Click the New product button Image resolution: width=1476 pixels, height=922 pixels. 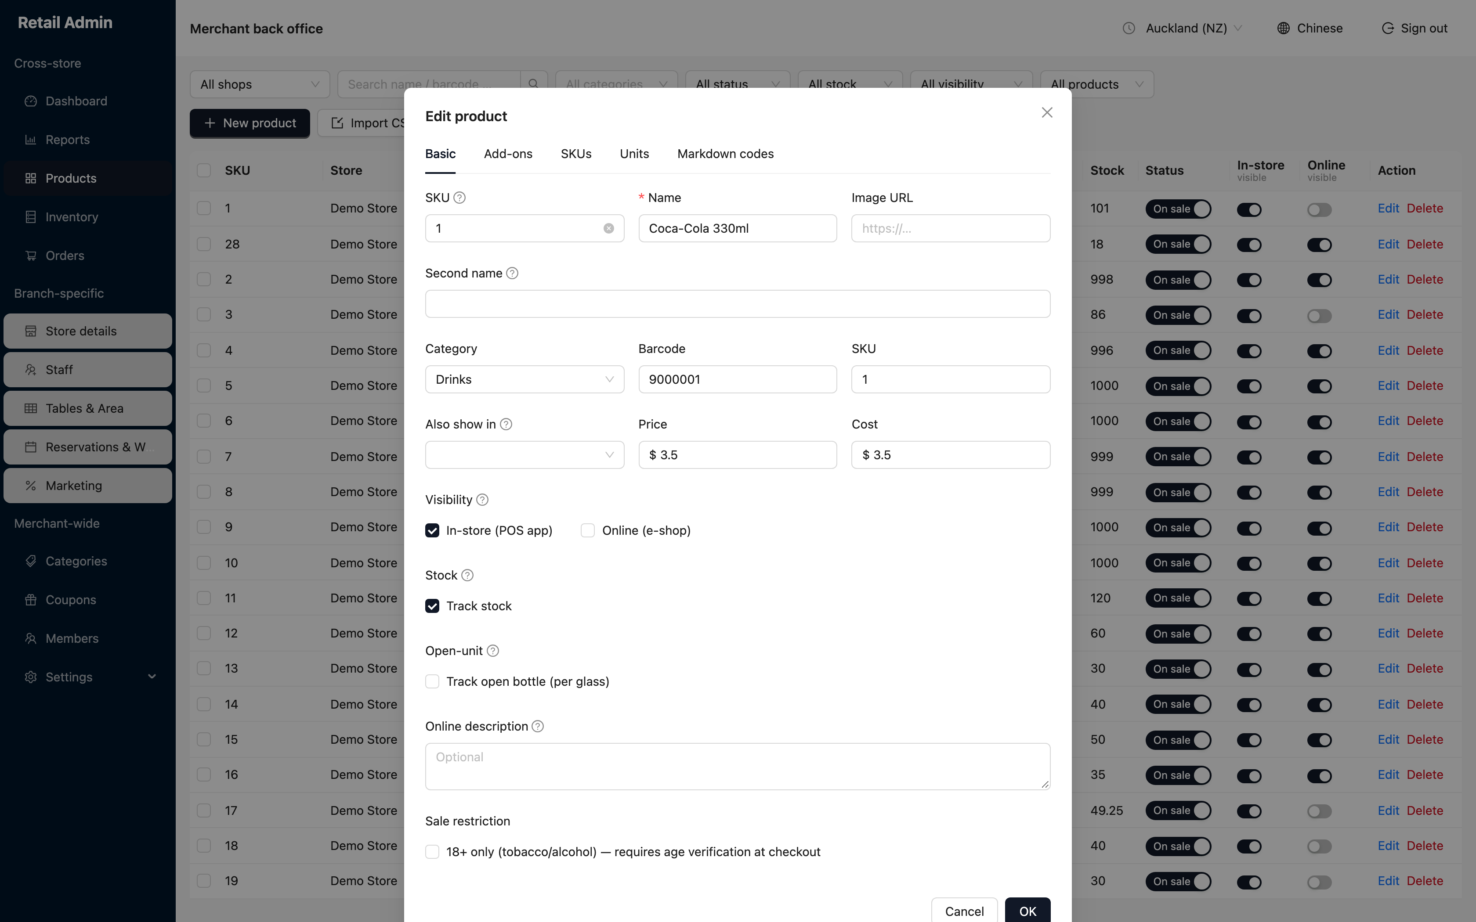[250, 123]
